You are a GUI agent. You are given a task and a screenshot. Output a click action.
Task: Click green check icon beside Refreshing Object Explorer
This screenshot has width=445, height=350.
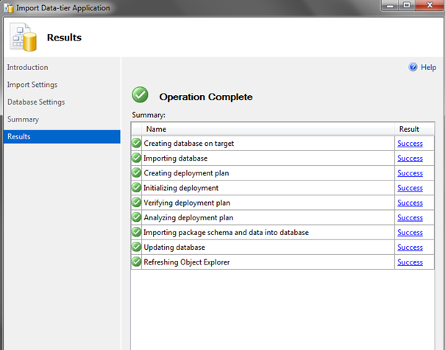coord(137,262)
